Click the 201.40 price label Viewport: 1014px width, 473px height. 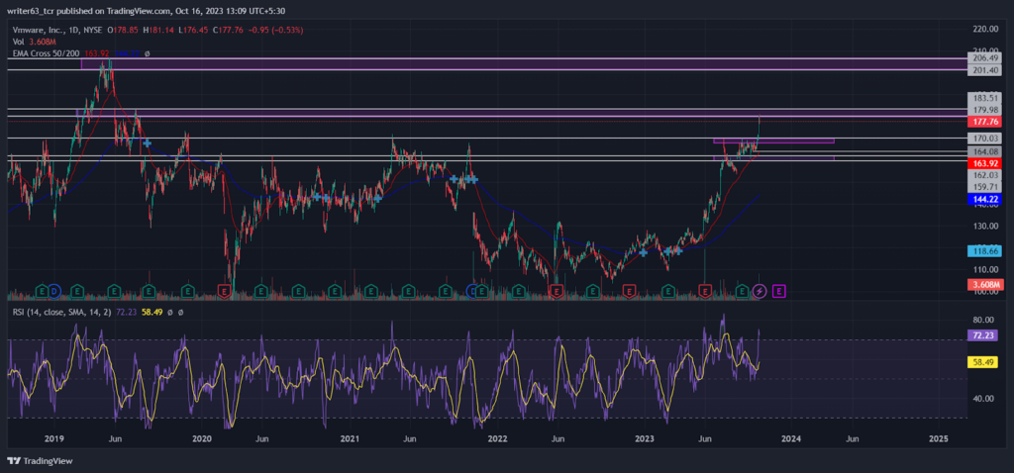coord(984,70)
